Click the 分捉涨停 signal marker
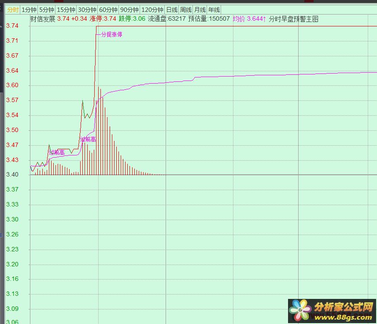377x324 pixels. click(111, 34)
